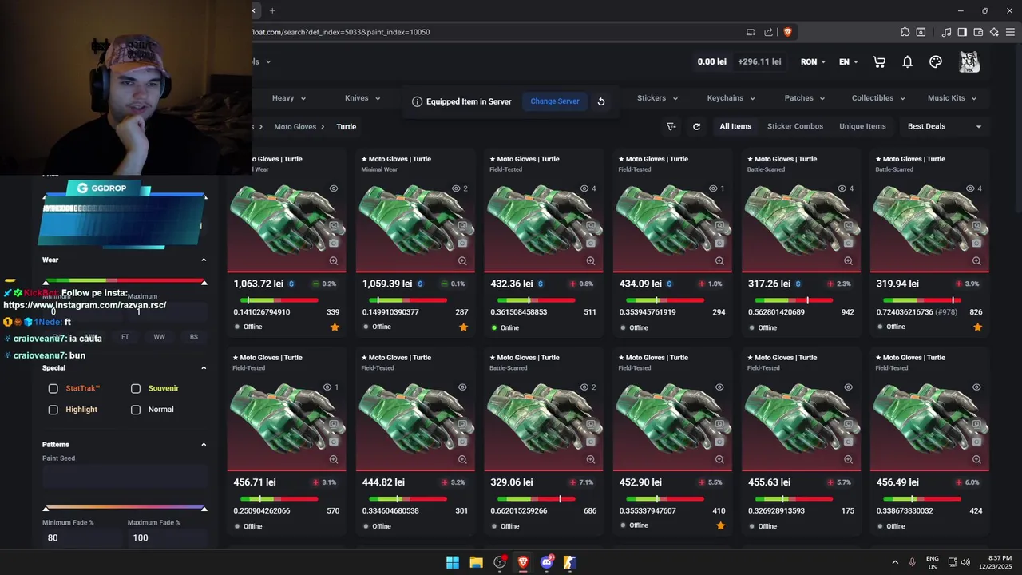Image resolution: width=1022 pixels, height=575 pixels.
Task: Click the eye views icon on 456.49 lei card
Action: coord(976,387)
